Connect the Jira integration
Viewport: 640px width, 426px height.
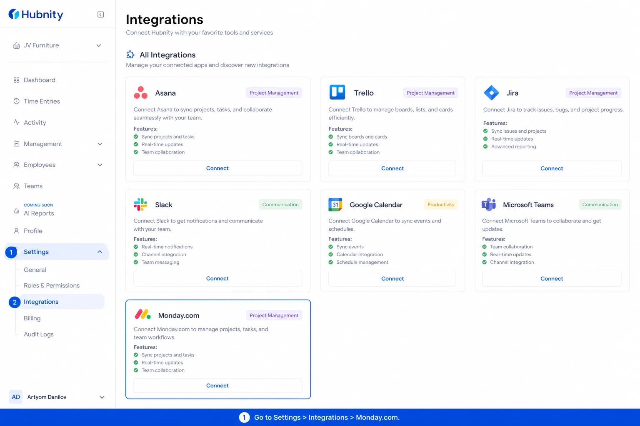click(552, 168)
